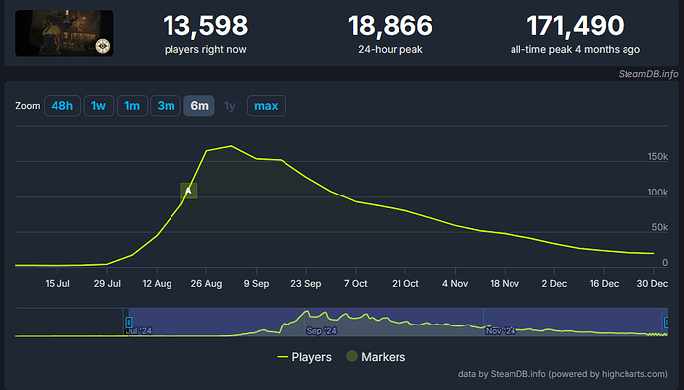Click the yellow Players legend line
Viewport: 684px width, 390px height.
tap(283, 357)
